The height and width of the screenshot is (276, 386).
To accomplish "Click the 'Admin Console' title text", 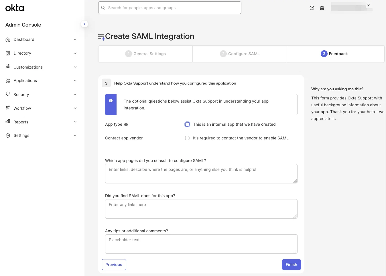I will [23, 25].
